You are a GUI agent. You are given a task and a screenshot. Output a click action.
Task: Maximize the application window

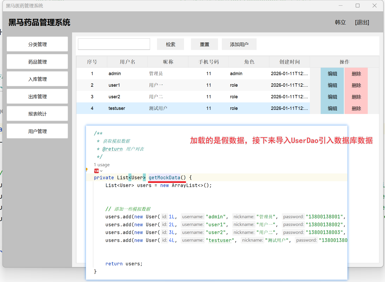point(357,6)
